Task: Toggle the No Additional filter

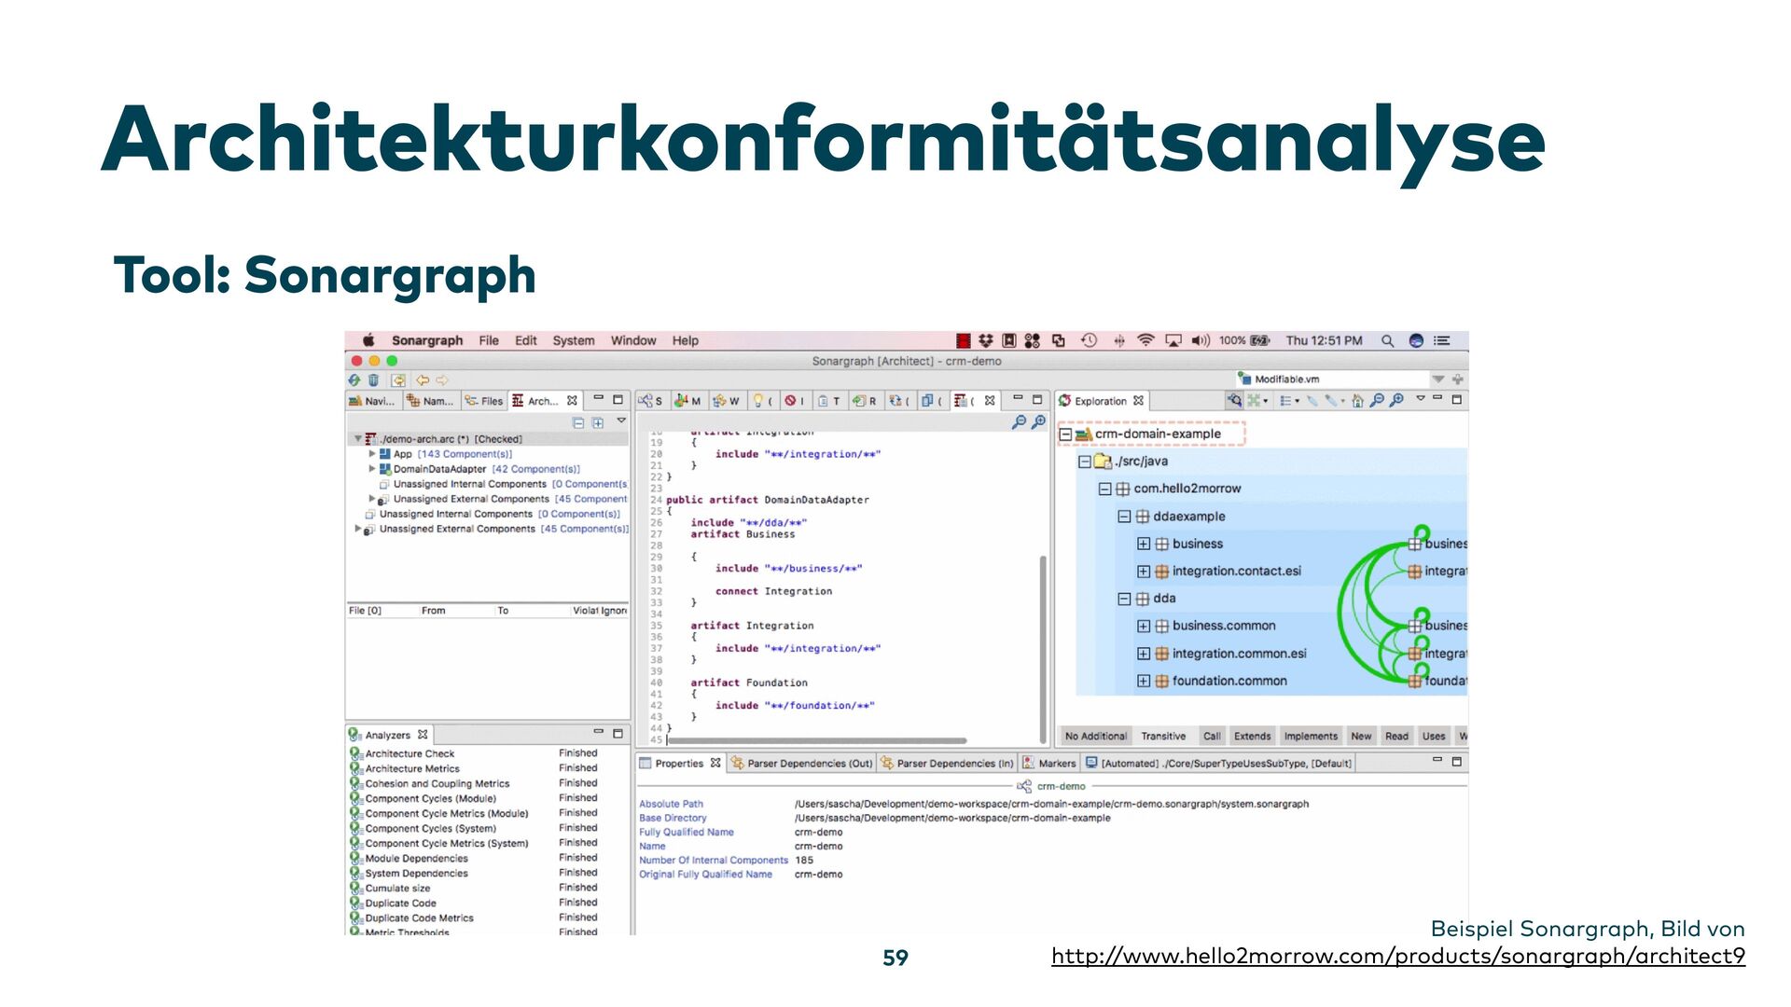Action: 1096,737
